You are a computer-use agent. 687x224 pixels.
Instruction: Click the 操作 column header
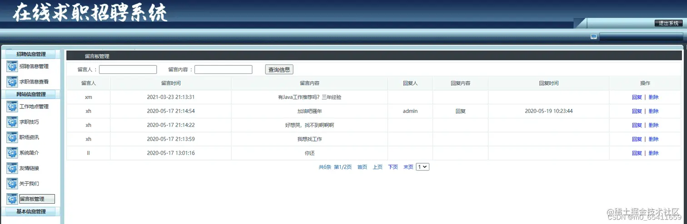645,83
